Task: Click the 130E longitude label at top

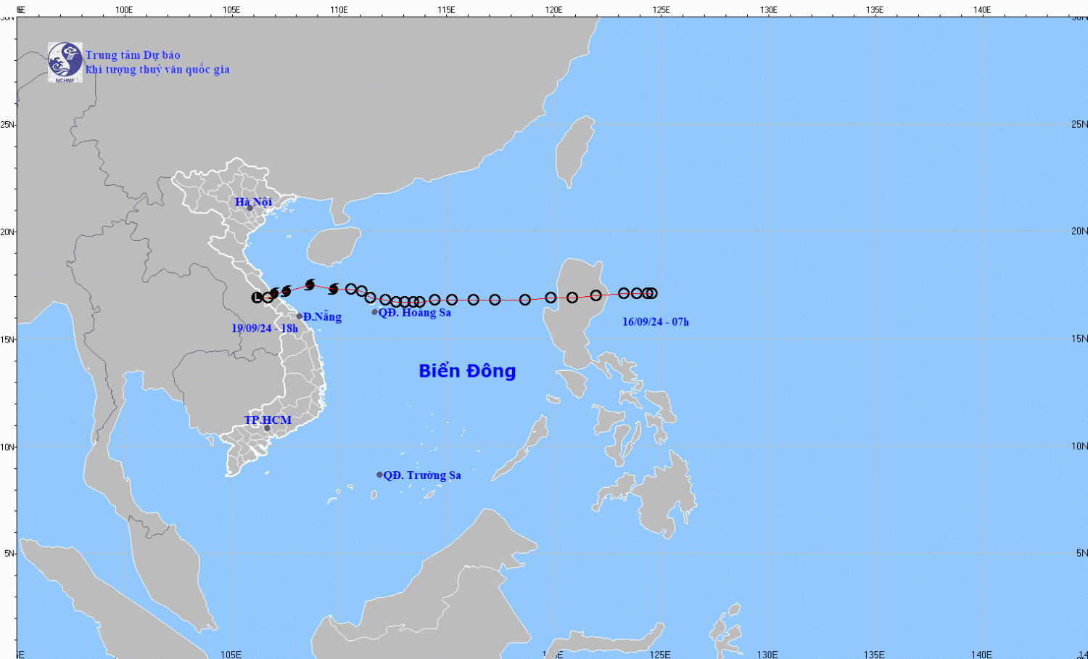Action: click(x=768, y=10)
